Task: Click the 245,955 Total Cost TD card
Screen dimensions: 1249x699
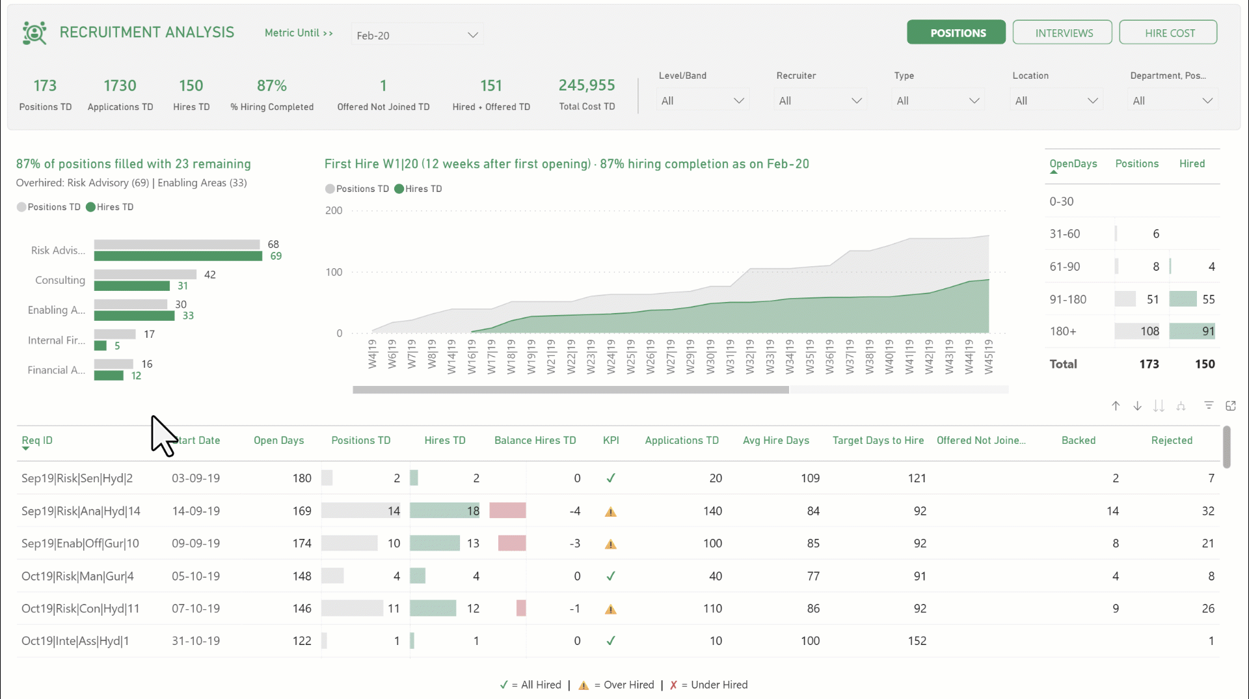Action: (587, 94)
